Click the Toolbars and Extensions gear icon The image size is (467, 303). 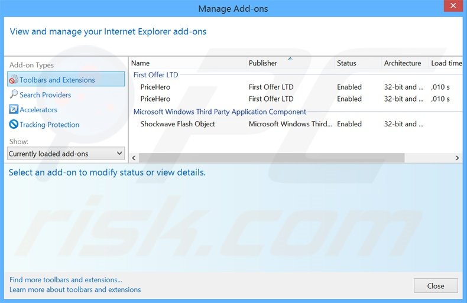[x=14, y=80]
